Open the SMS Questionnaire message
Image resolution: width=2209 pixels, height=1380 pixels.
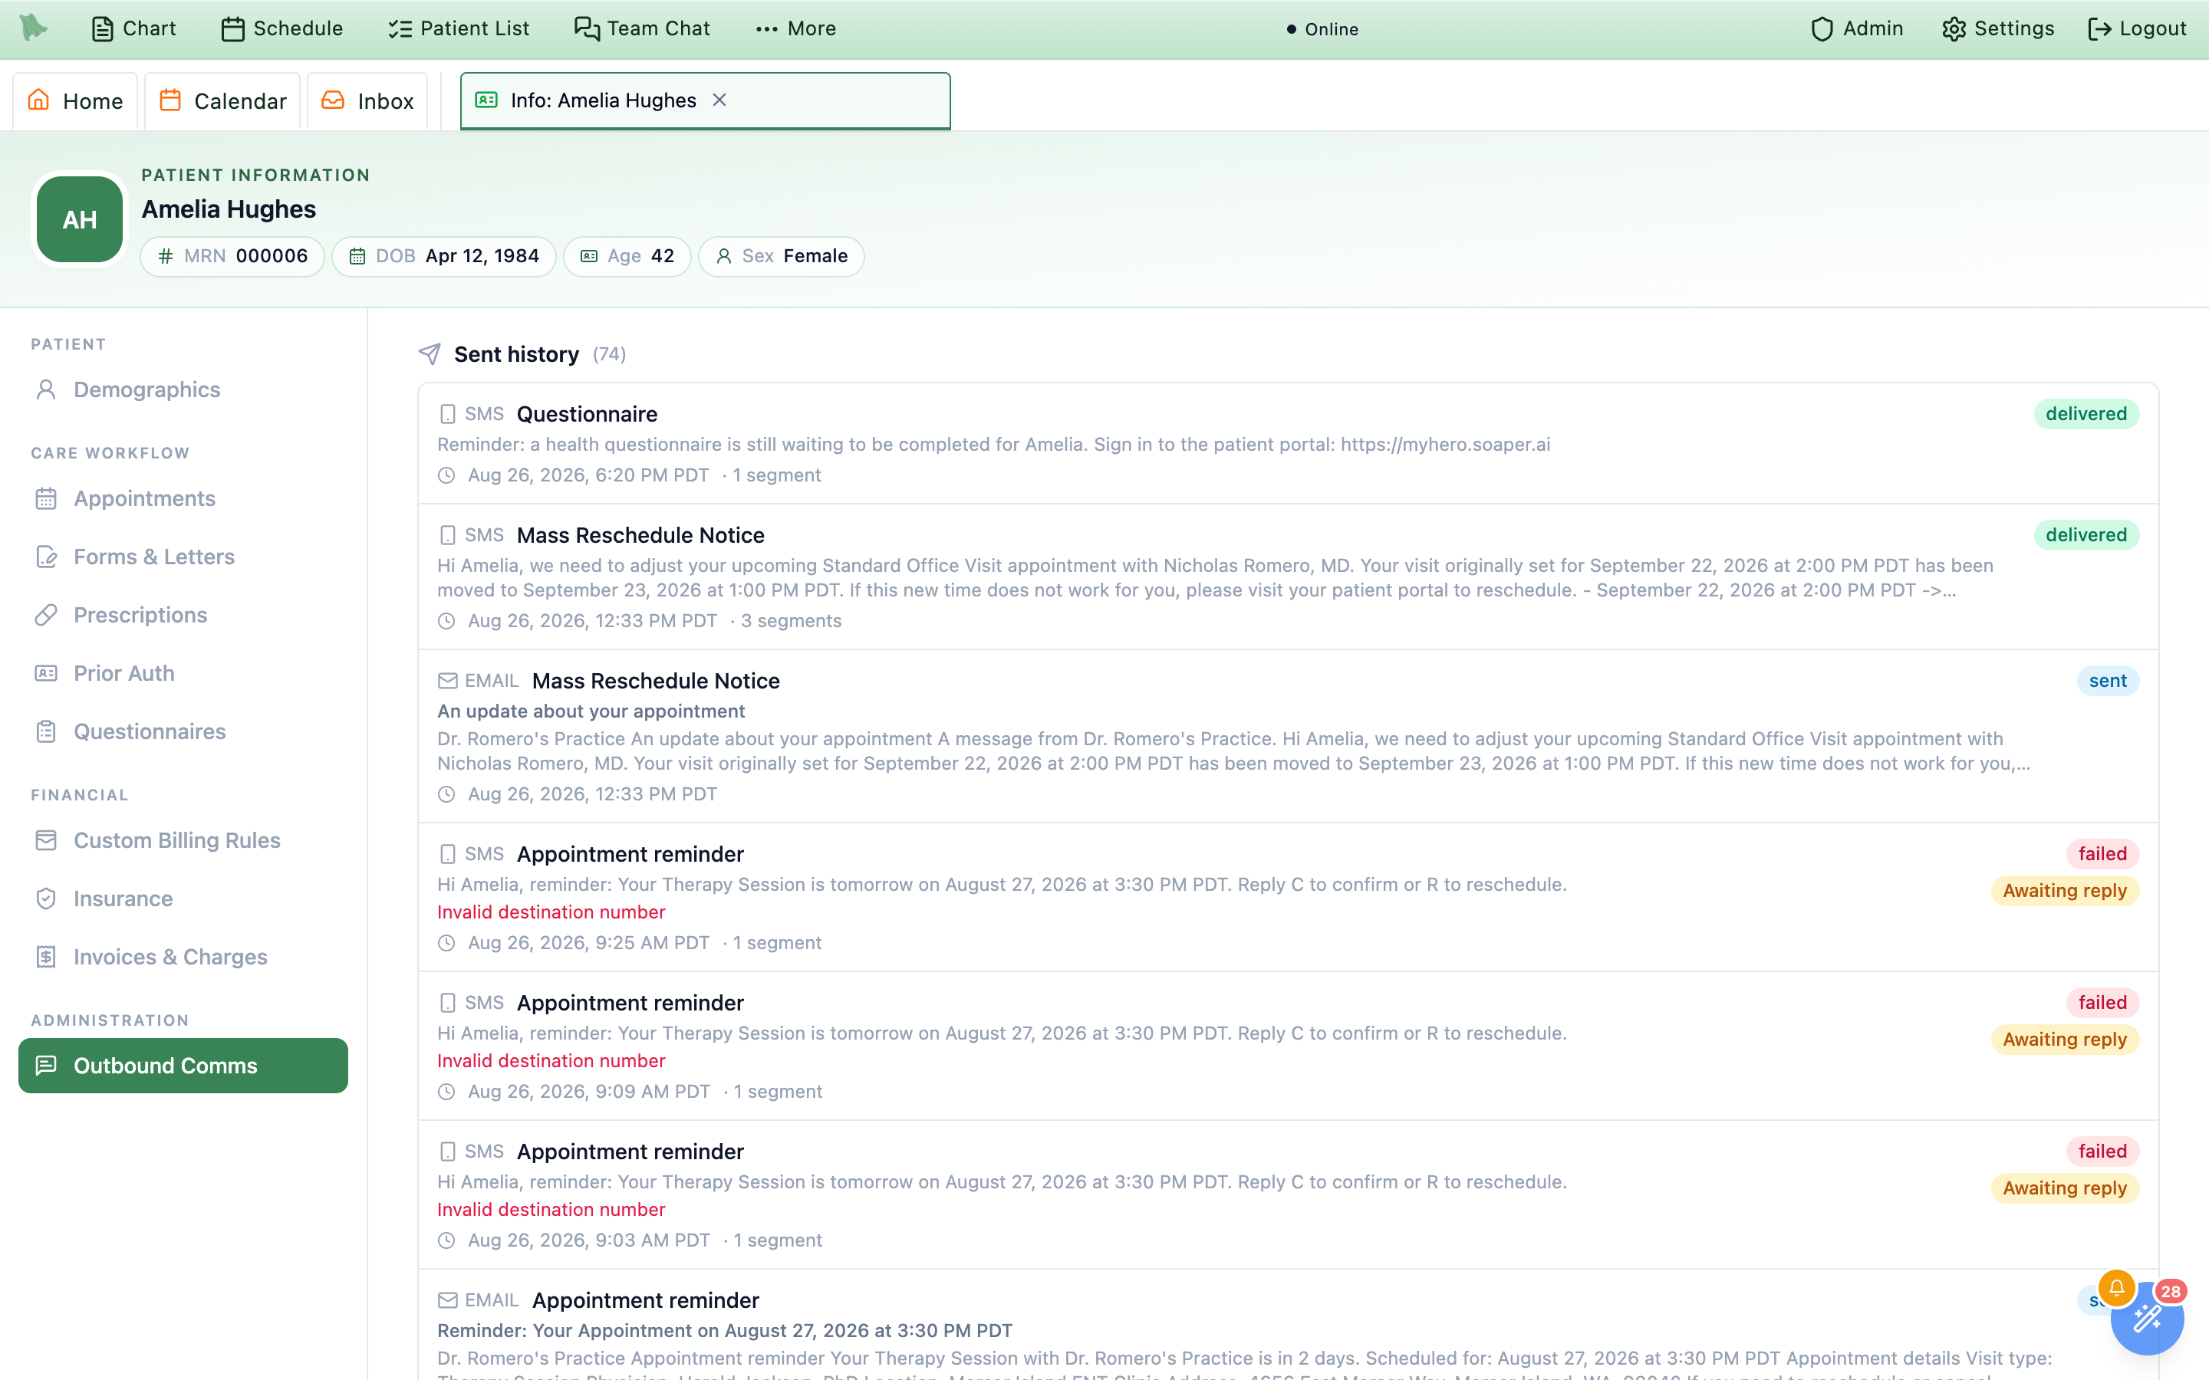click(1288, 444)
